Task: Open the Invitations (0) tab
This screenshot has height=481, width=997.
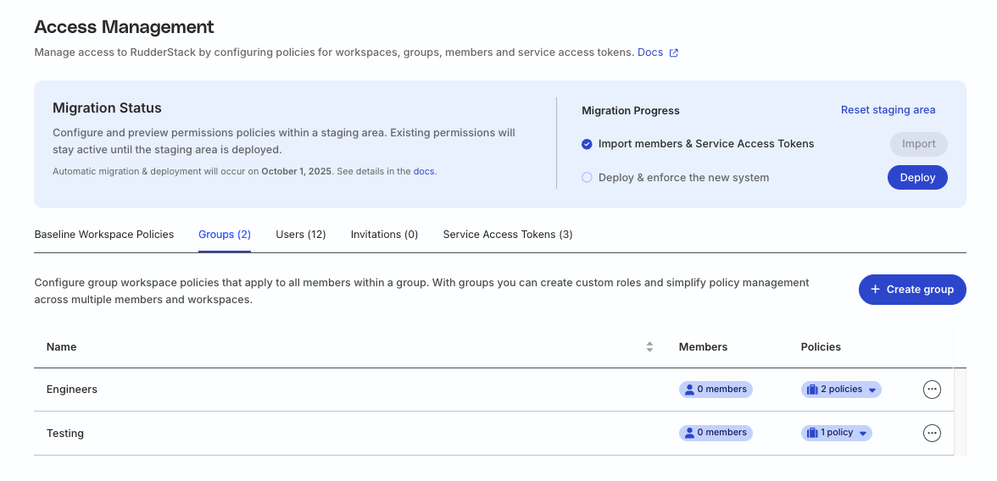Action: pos(384,235)
